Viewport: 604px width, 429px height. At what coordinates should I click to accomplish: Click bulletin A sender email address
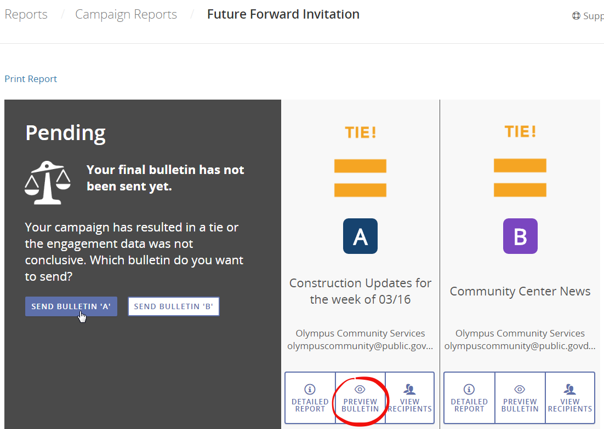pos(360,346)
